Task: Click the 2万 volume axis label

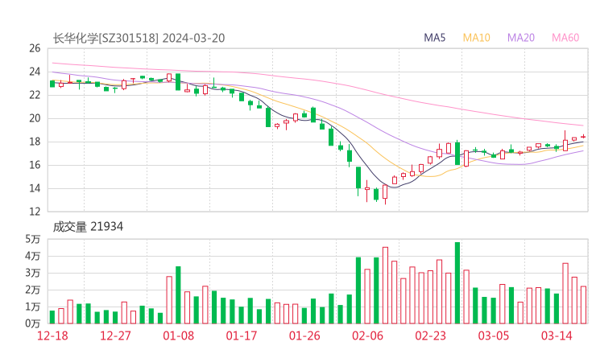Action: point(33,290)
